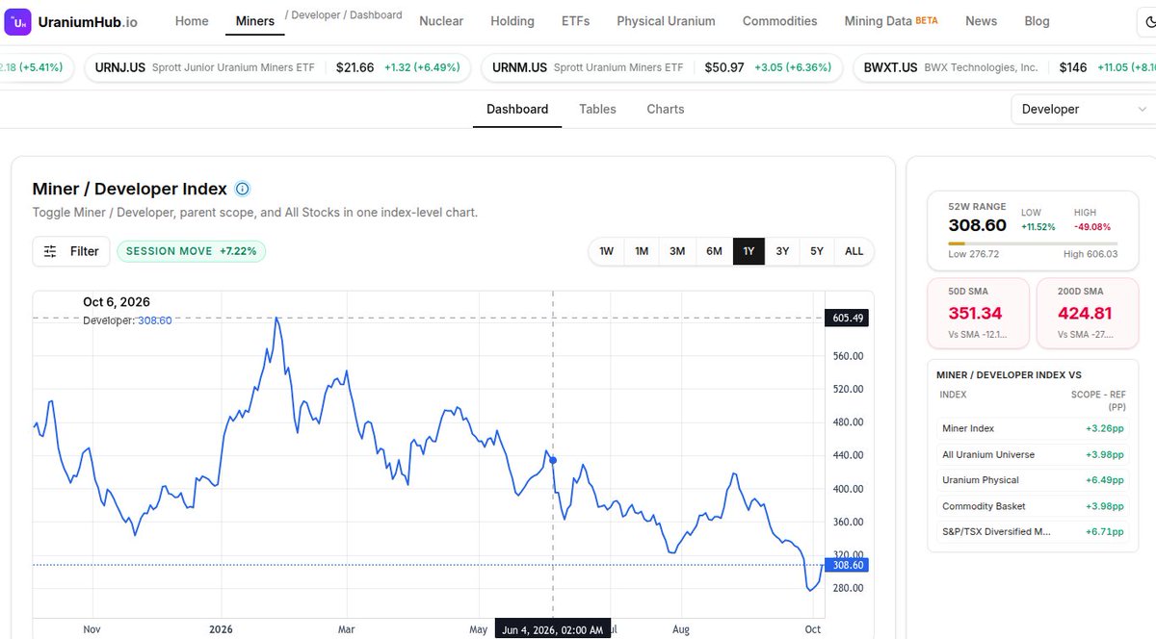Open Mining Data BETA nav item
Viewport: 1156px width, 639px height.
(891, 21)
